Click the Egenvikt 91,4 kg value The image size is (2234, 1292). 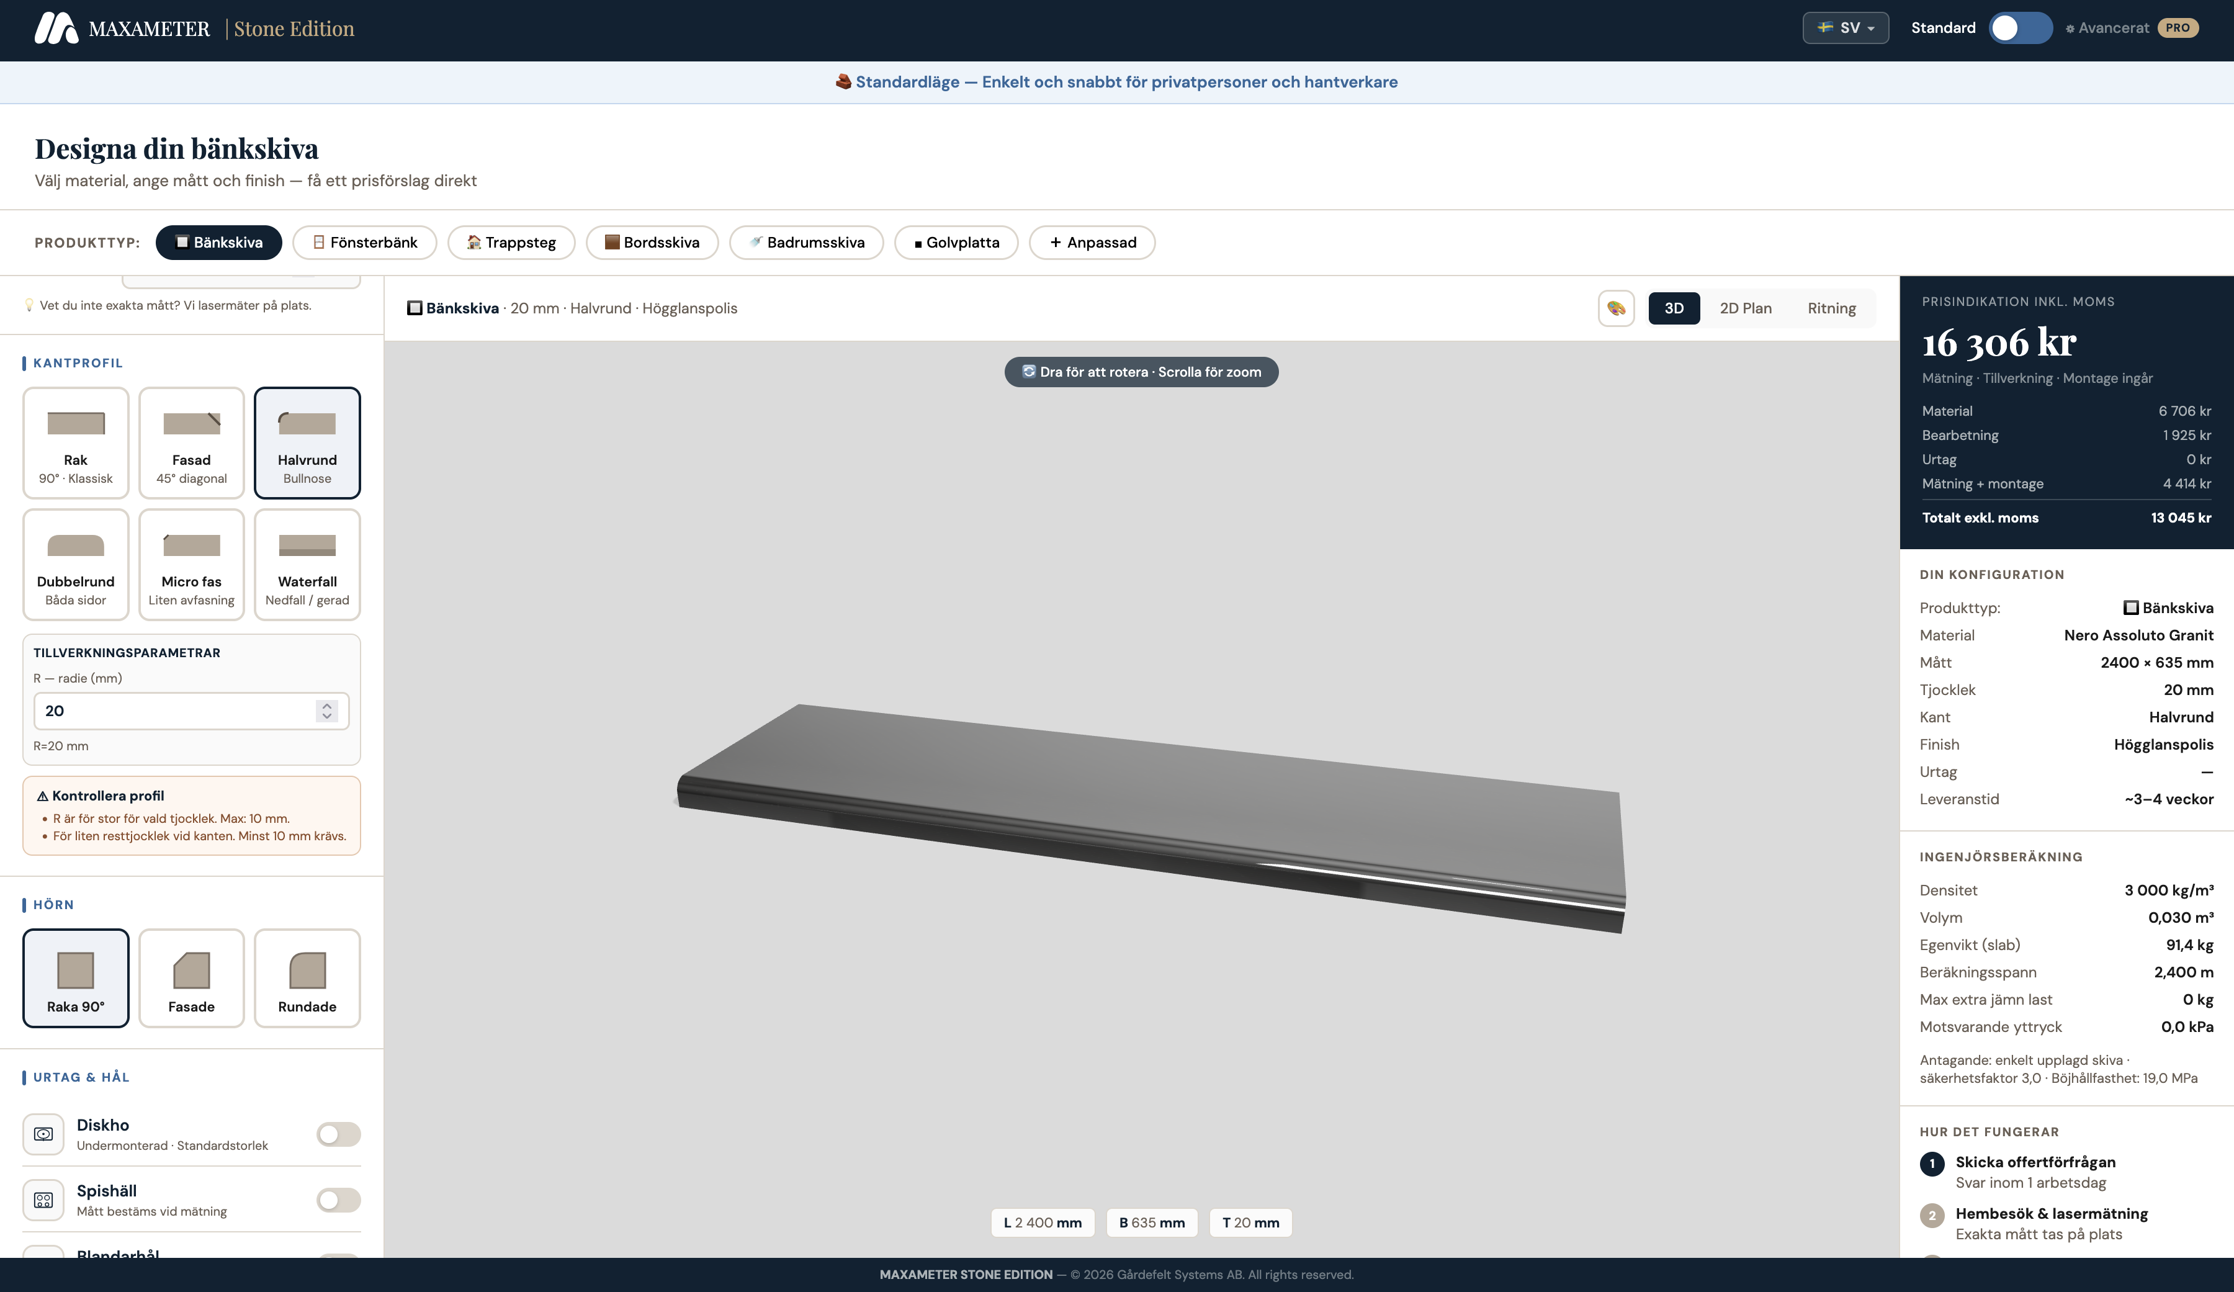tap(2190, 944)
